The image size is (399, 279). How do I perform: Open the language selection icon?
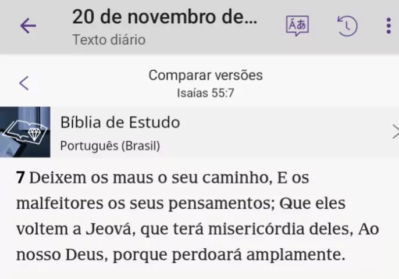pos(297,26)
